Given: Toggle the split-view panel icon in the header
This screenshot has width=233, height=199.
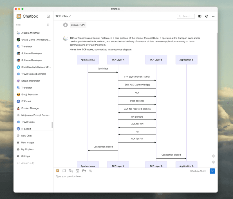Looking at the screenshot, I should [x=200, y=16].
